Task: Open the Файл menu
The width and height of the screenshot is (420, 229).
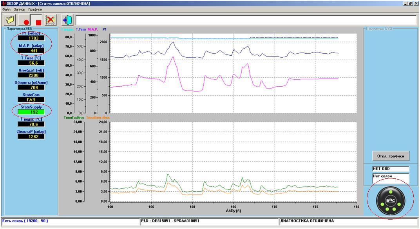Action: tap(6, 9)
